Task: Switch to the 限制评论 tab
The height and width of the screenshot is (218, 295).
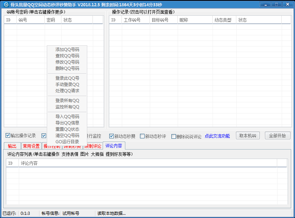Action: [x=93, y=146]
